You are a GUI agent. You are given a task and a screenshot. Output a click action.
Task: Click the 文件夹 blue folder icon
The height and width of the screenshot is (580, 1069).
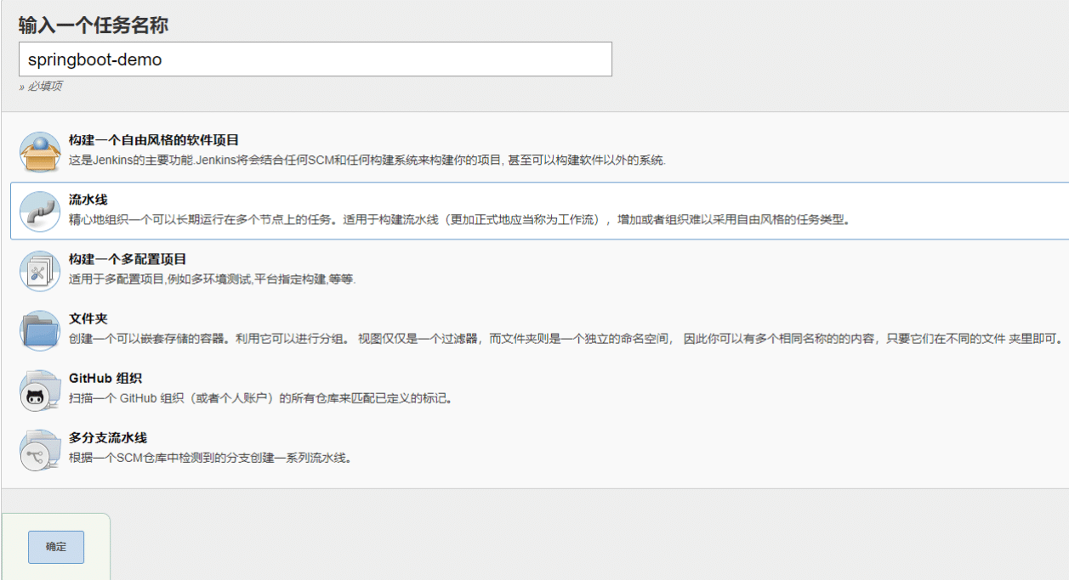click(40, 330)
